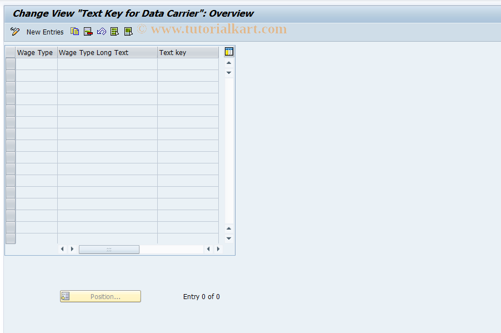Click the first row selector box

tap(11, 64)
